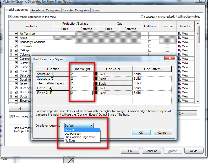The height and width of the screenshot is (163, 208).
Task: Click the Cancelar button
Action: pos(151,151)
